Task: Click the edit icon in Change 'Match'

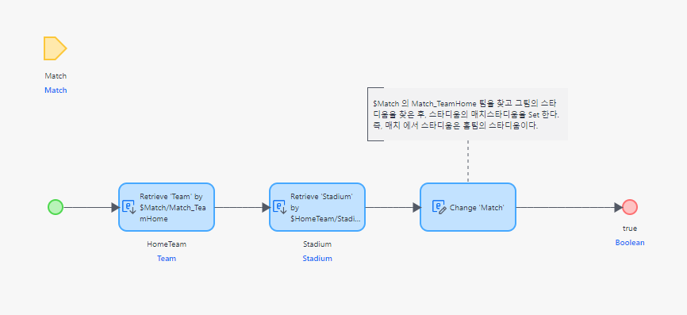Action: (x=439, y=207)
